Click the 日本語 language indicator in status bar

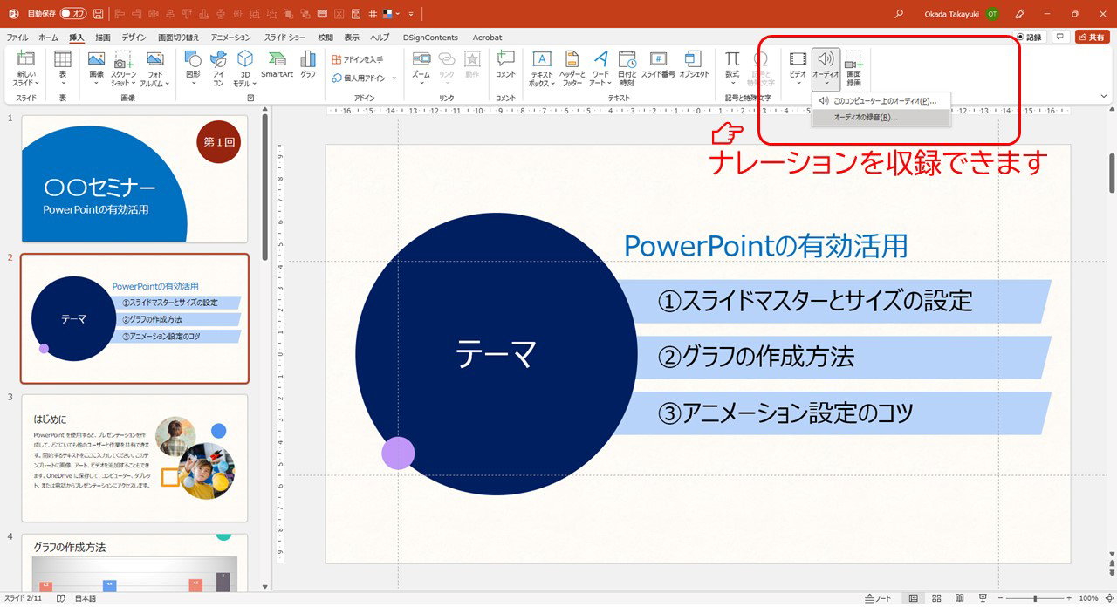[x=86, y=598]
